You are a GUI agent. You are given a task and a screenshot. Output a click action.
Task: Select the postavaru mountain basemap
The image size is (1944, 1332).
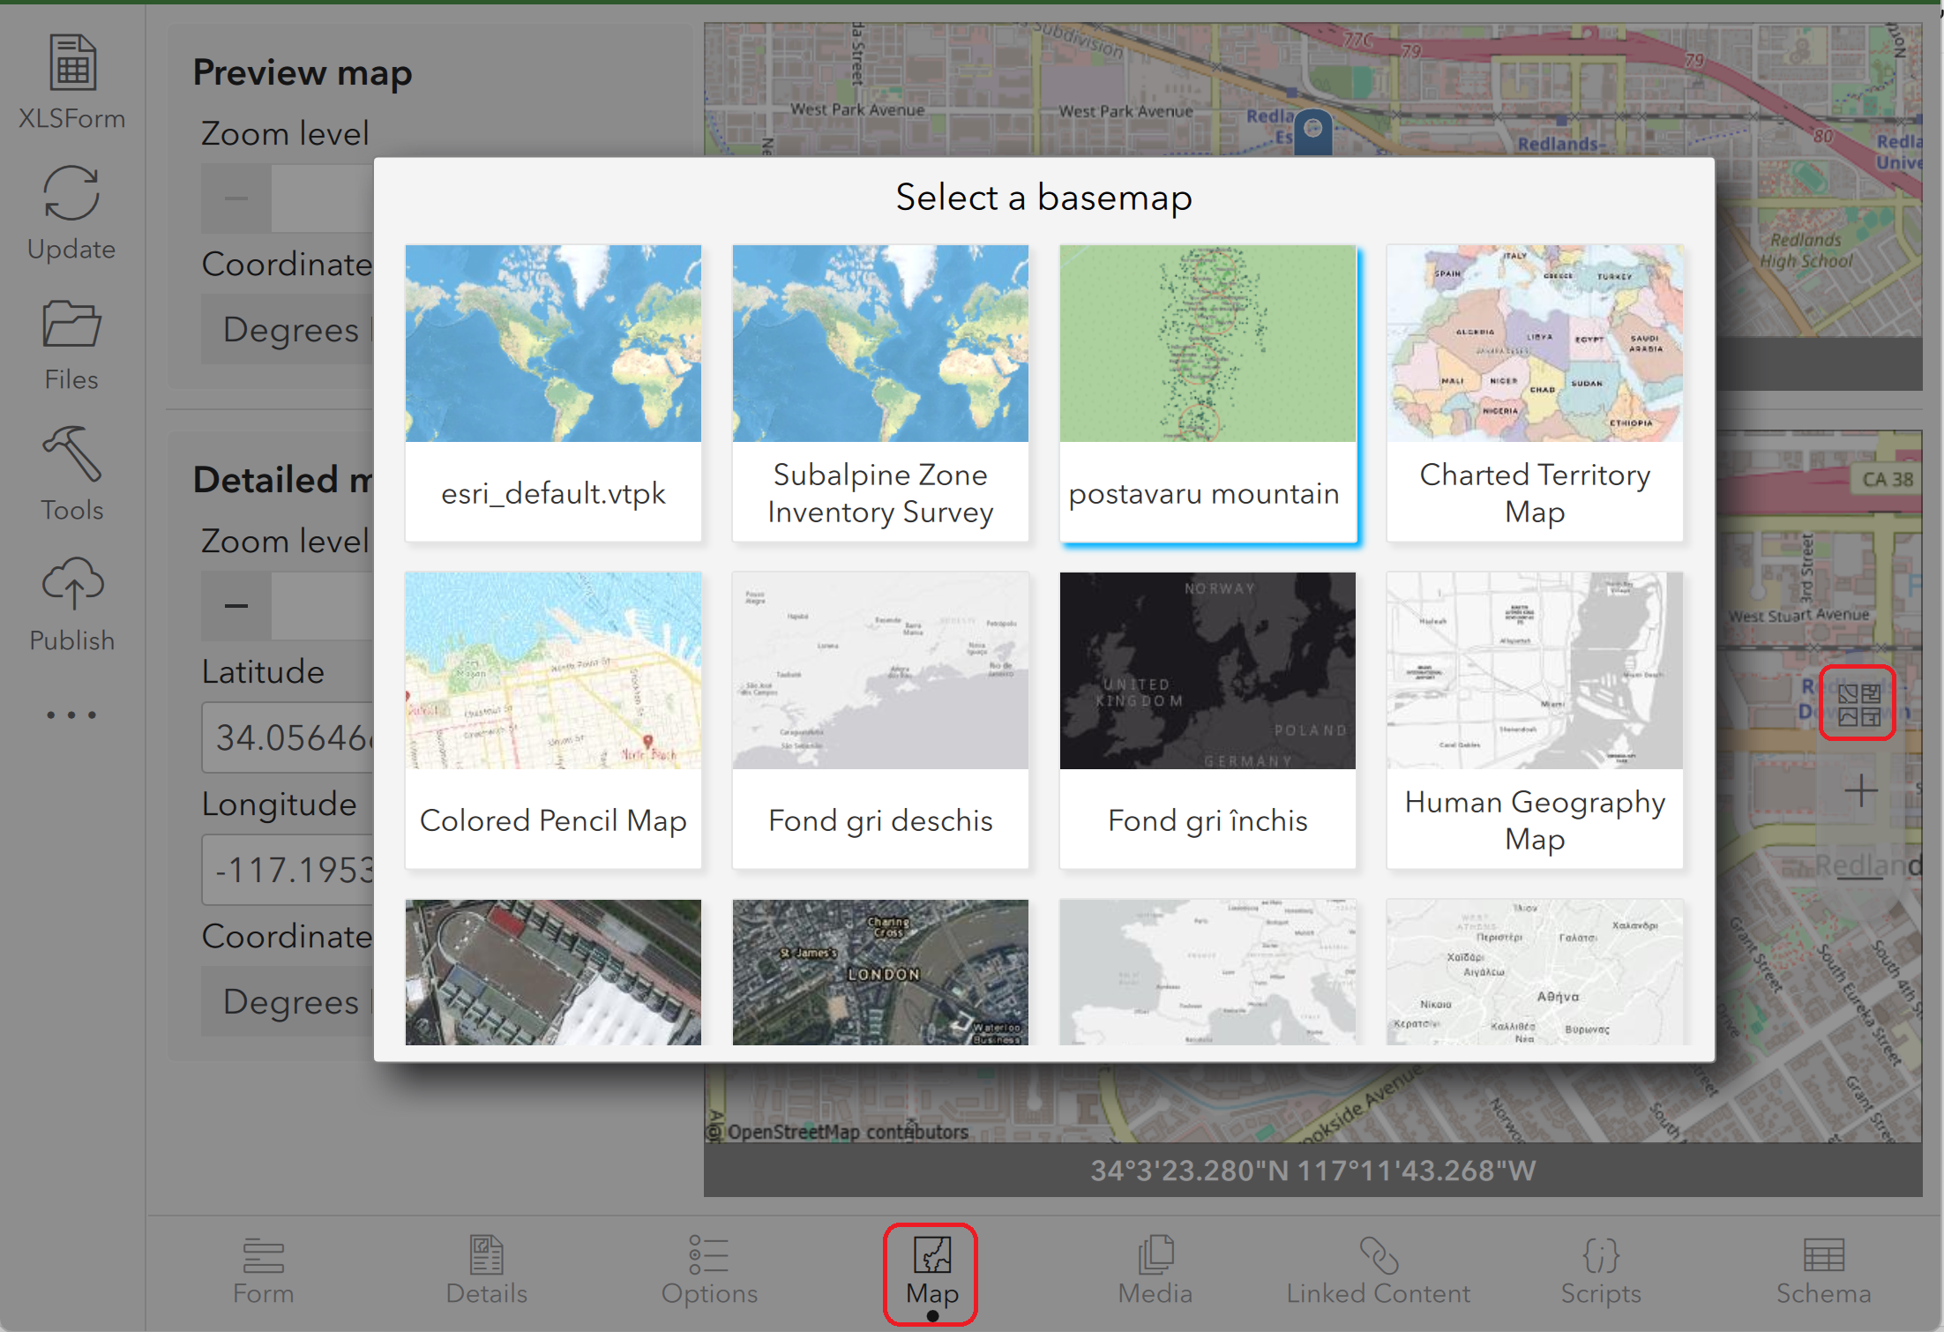[1208, 393]
